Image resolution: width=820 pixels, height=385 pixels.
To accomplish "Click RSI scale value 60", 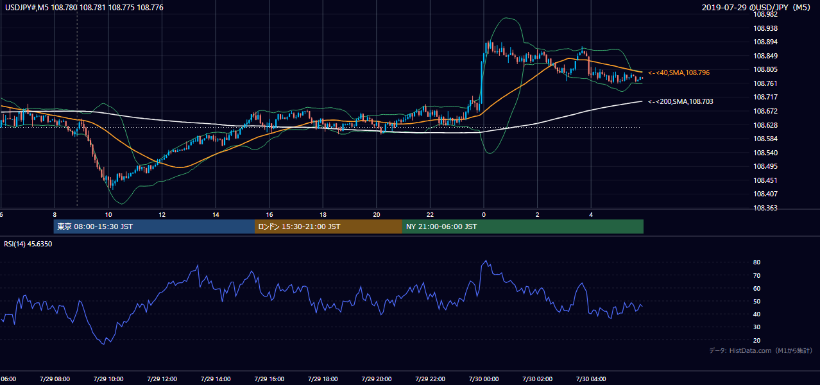I will coord(757,288).
